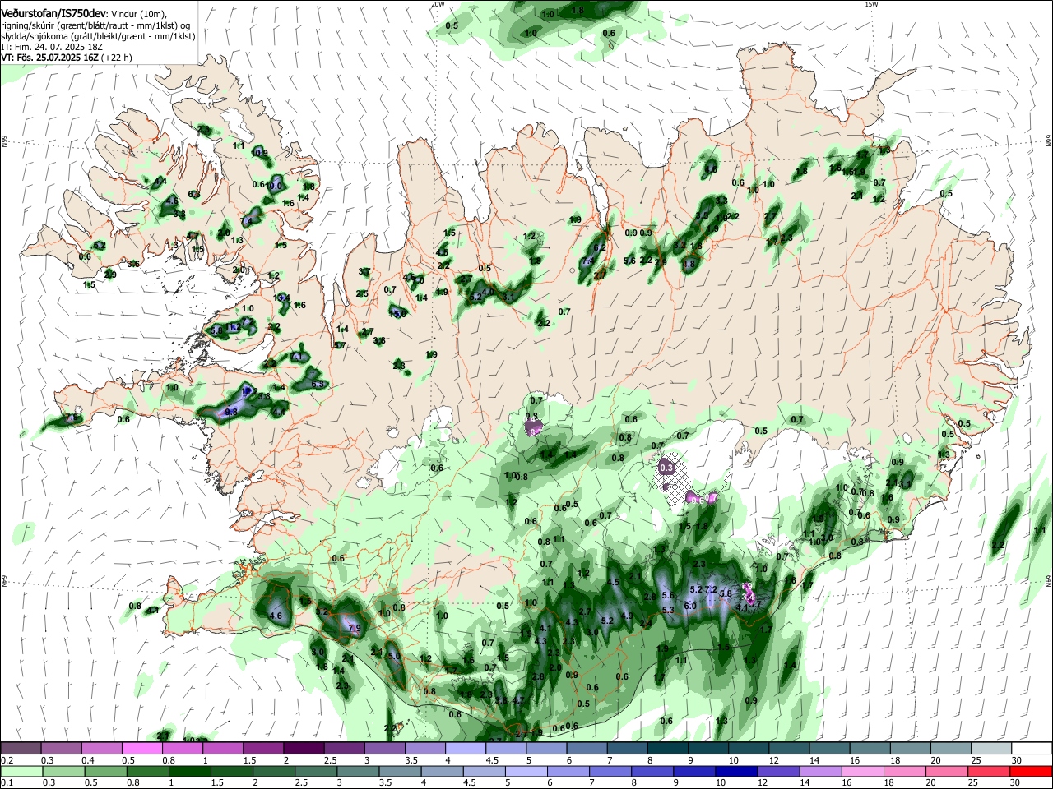
Task: Click the slydda/snjókoma legend description line
Action: click(x=98, y=37)
